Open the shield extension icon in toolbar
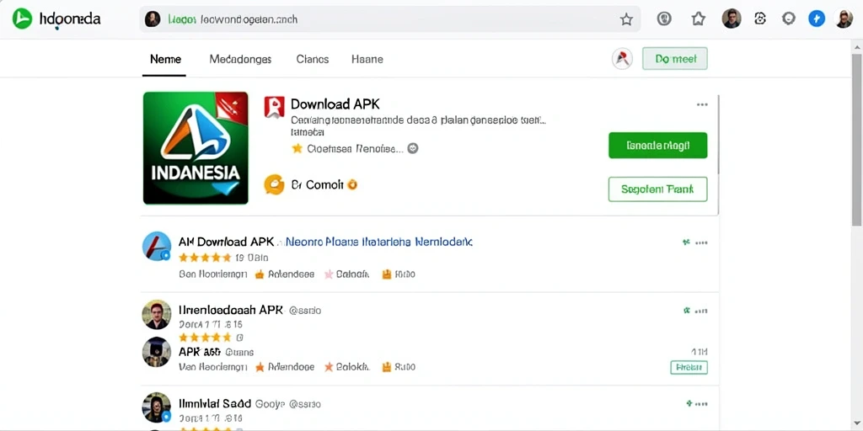 click(x=664, y=19)
